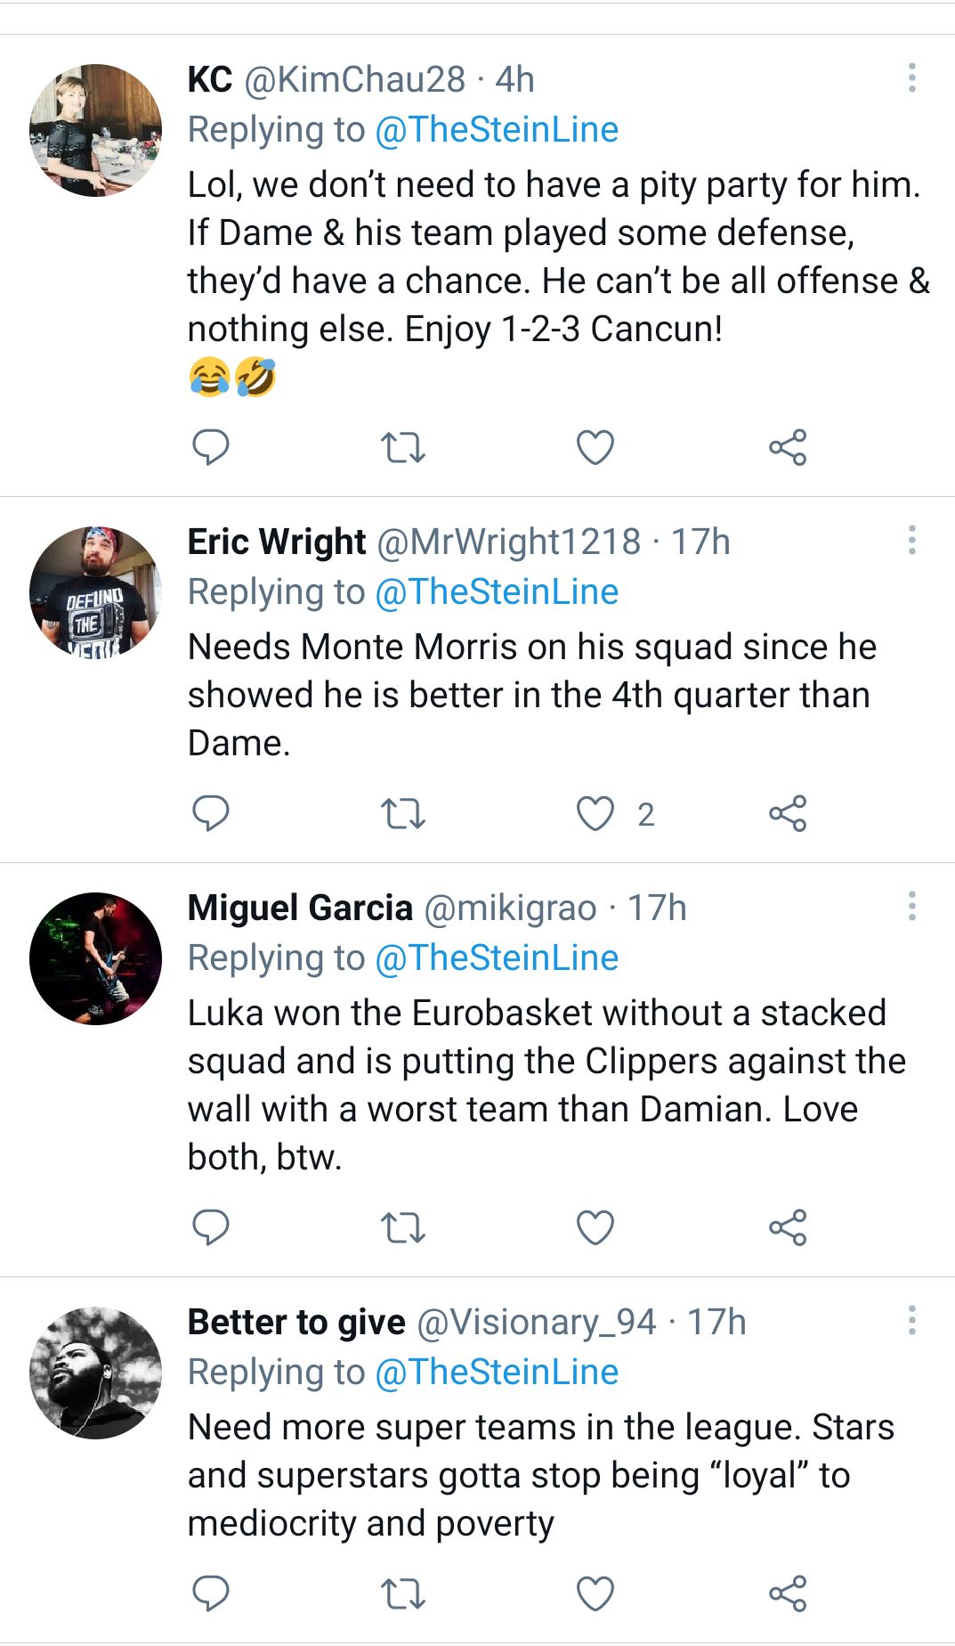955x1646 pixels.
Task: Reply to KC's tweet
Action: click(x=211, y=447)
